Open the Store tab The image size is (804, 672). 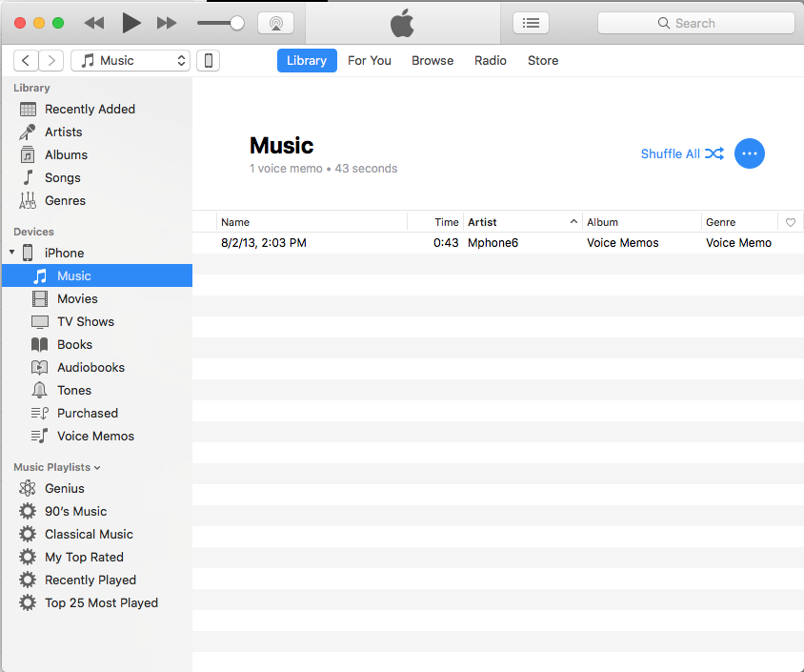(x=543, y=61)
